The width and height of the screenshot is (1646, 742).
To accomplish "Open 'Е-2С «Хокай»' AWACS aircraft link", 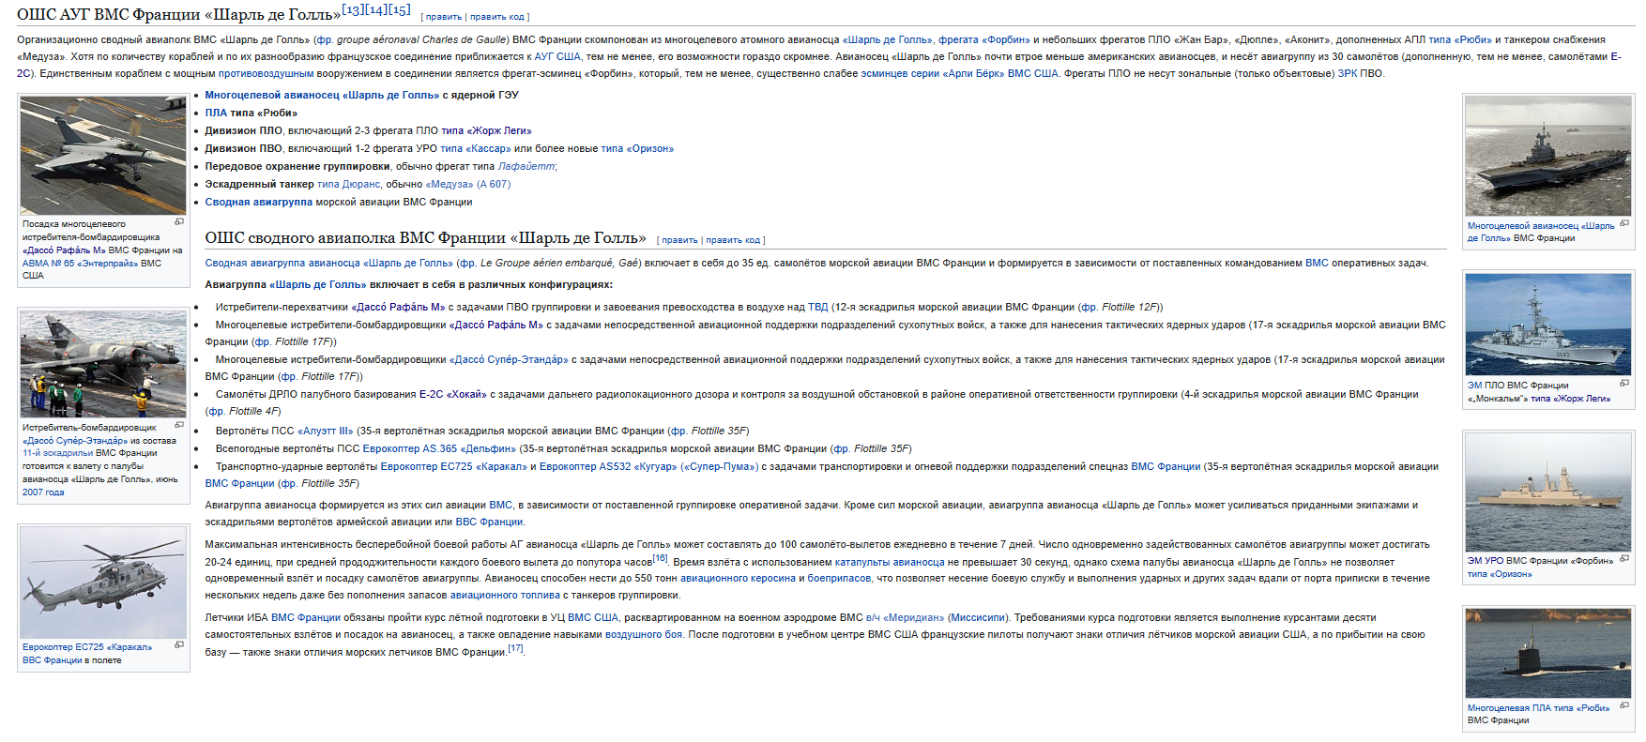I will 452,394.
